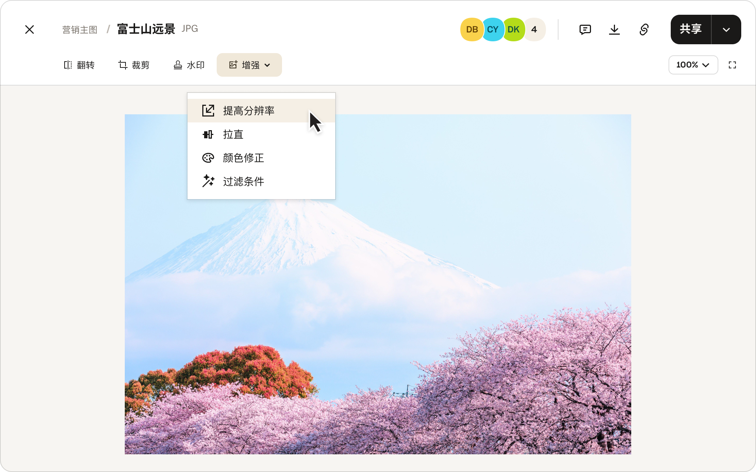Select the DB user avatar
The height and width of the screenshot is (472, 756).
(x=472, y=29)
